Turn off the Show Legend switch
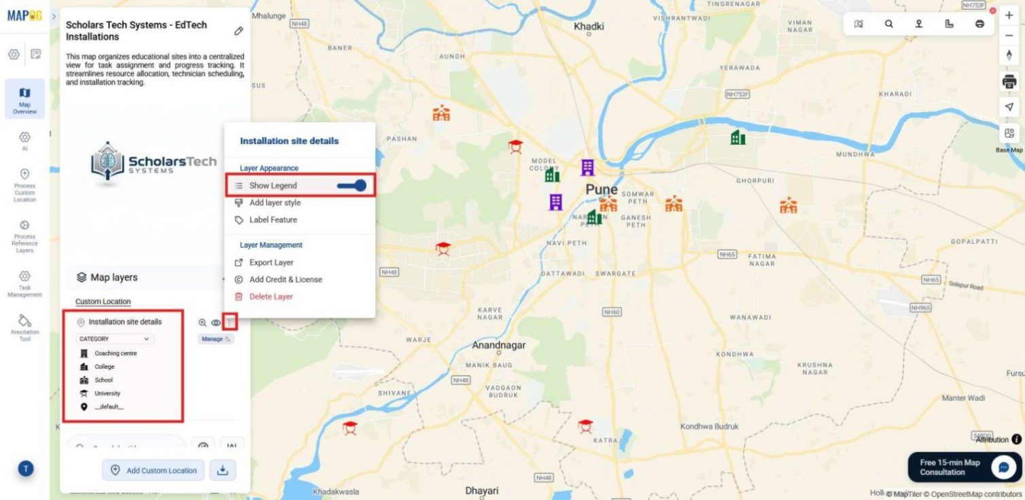 (x=351, y=185)
